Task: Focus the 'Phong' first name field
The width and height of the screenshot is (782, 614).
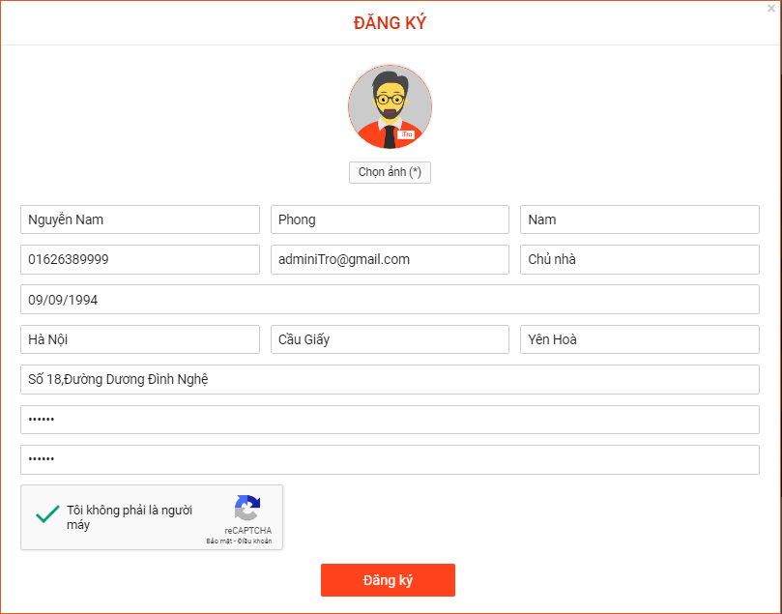Action: [390, 219]
